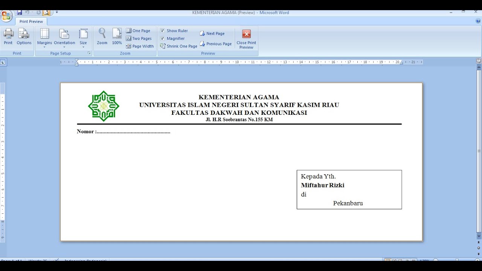This screenshot has height=271, width=482.
Task: Click Close Print Preview
Action: point(246,39)
